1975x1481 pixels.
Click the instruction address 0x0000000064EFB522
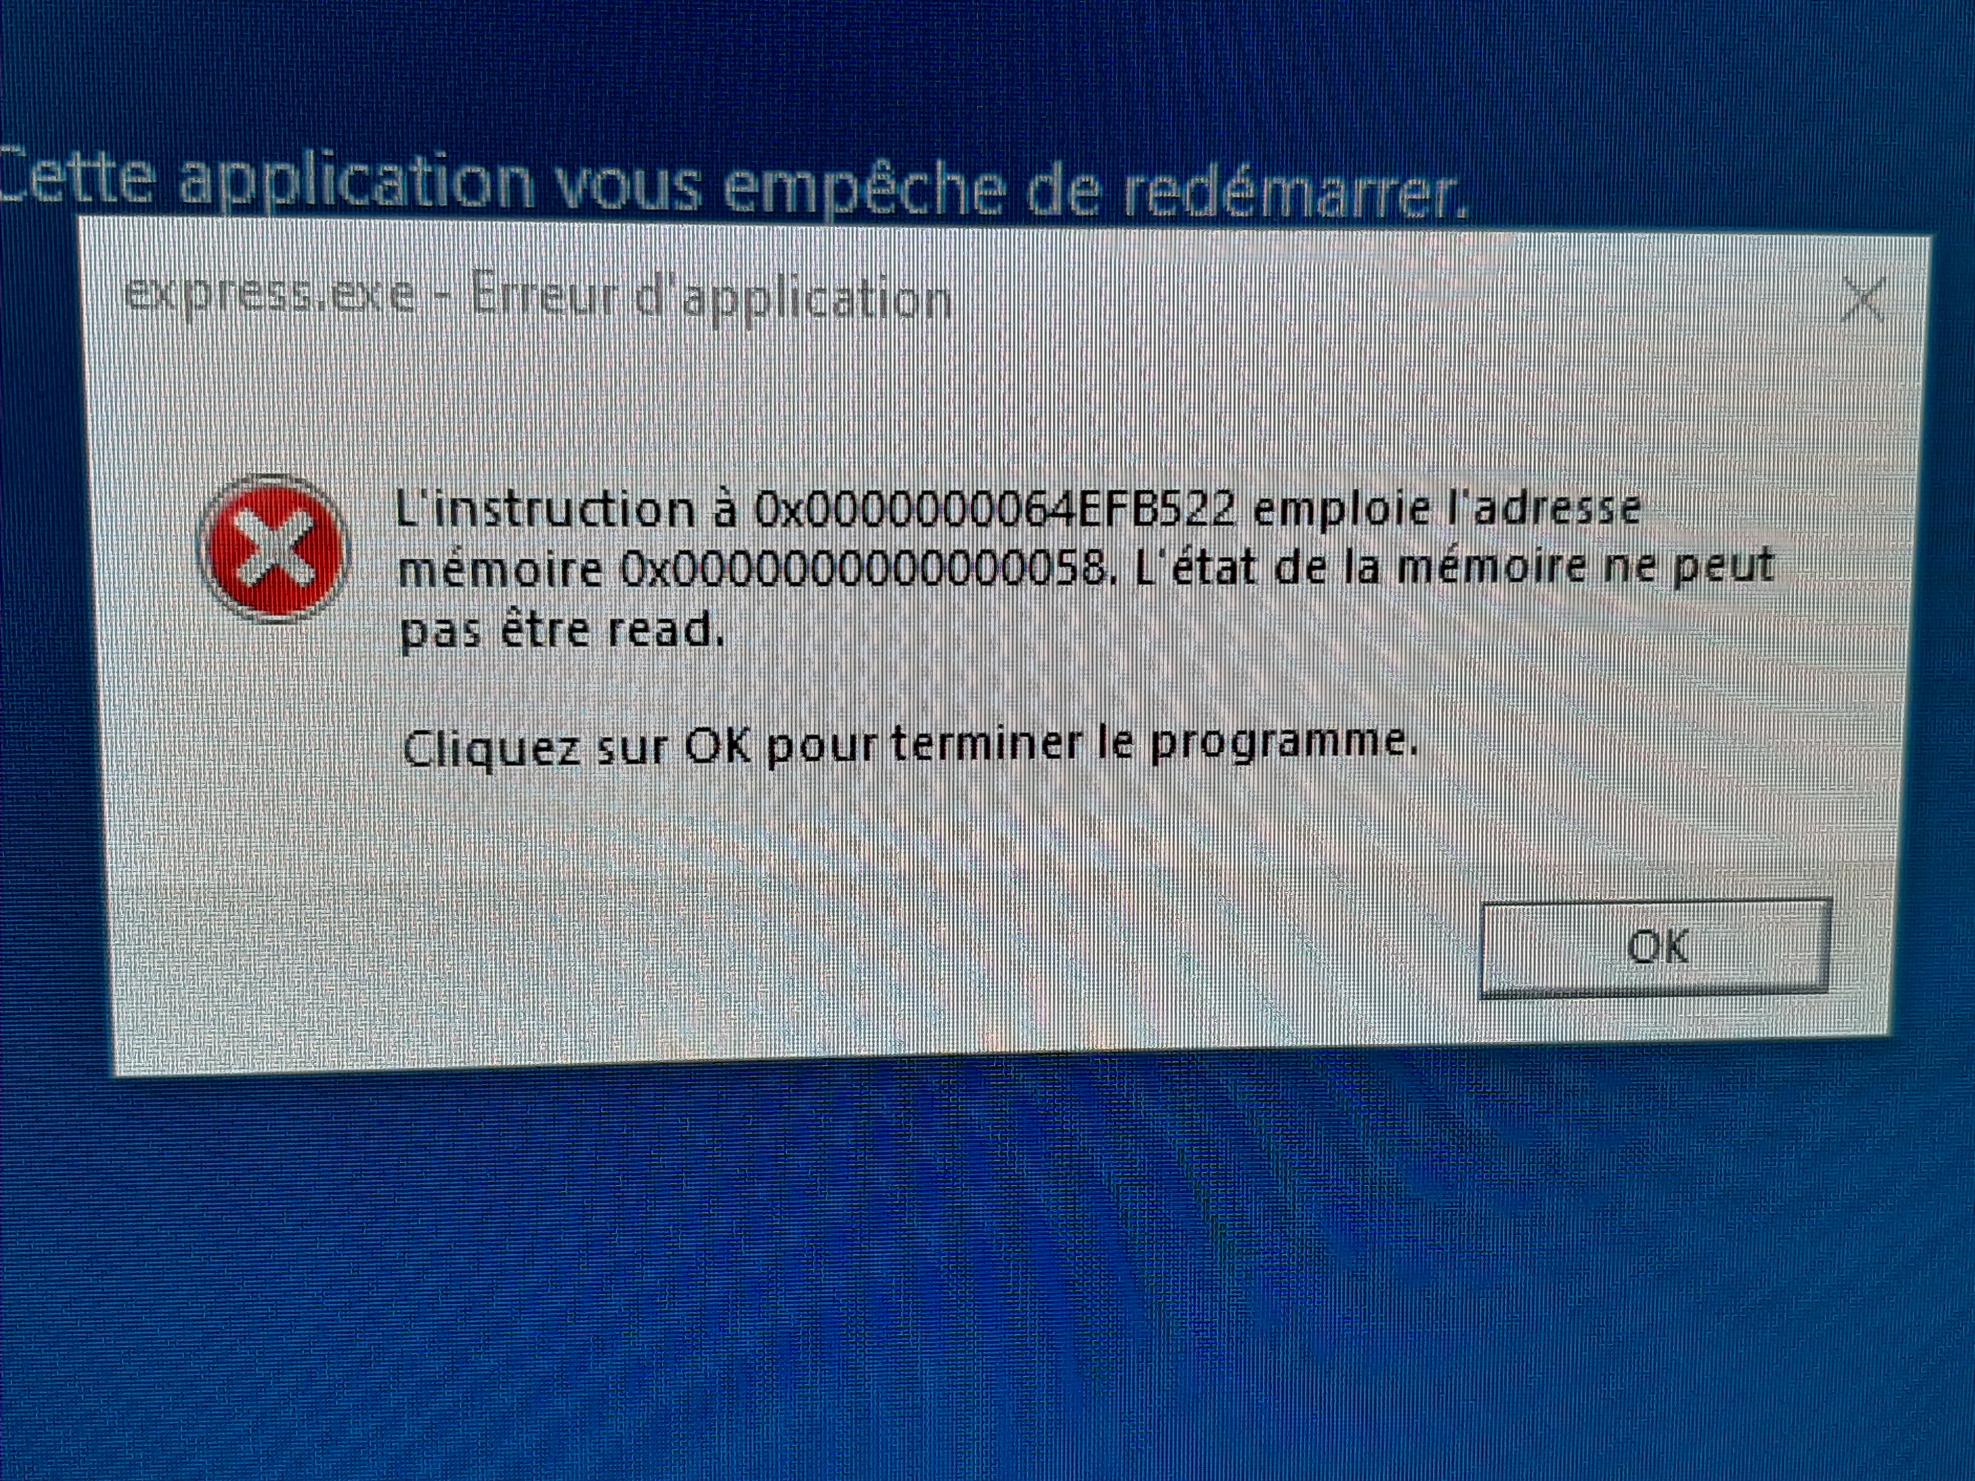[995, 510]
